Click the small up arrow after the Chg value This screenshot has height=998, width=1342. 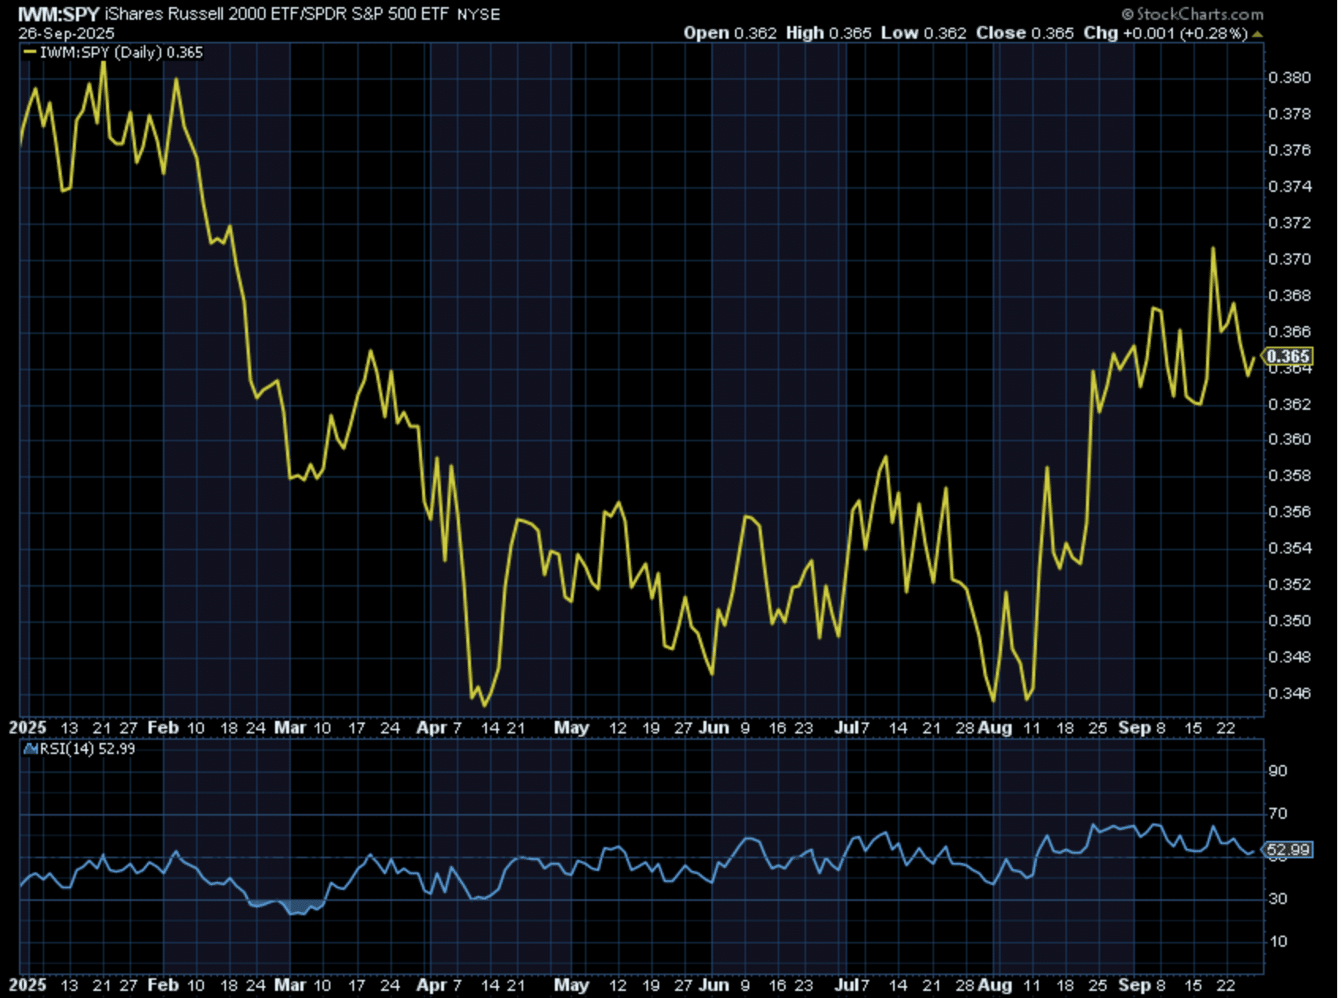(x=1257, y=34)
